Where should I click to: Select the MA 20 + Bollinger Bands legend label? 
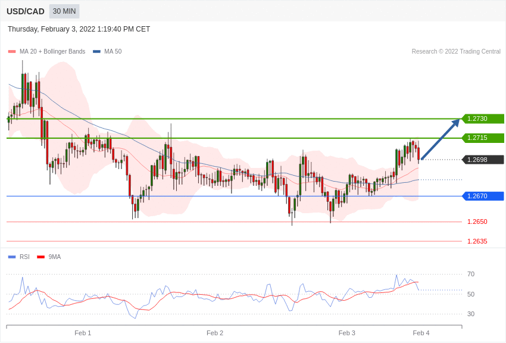click(x=52, y=51)
